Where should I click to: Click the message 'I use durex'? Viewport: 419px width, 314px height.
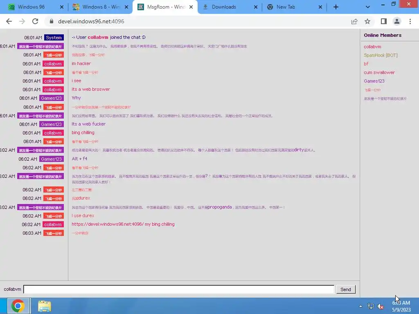83,215
